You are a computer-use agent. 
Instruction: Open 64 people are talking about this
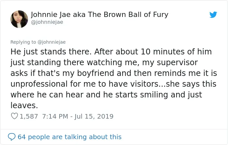click(x=69, y=137)
